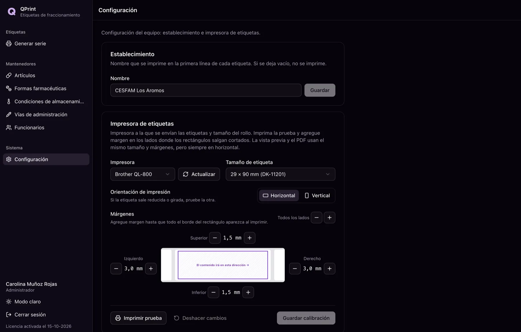Click the Configuración gear icon
Viewport: 521px width, 332px height.
point(9,159)
